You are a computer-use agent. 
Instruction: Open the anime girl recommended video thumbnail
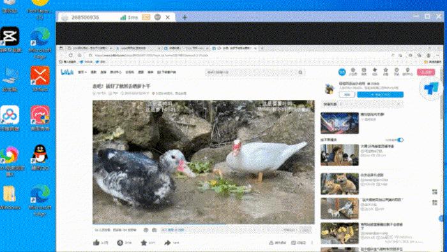tap(340, 123)
